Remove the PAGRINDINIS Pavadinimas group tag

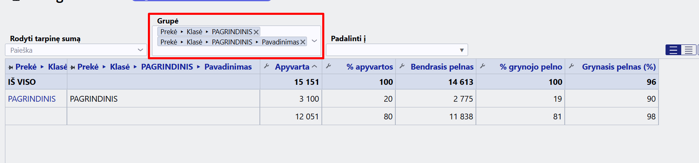(303, 42)
